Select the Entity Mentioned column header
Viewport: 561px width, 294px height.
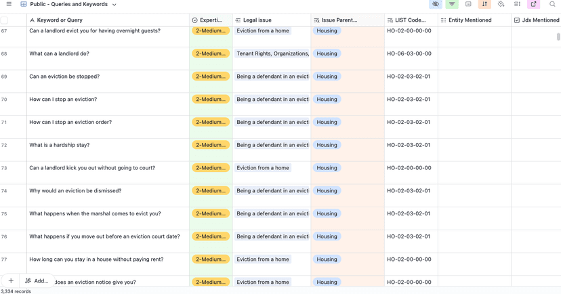[474, 20]
